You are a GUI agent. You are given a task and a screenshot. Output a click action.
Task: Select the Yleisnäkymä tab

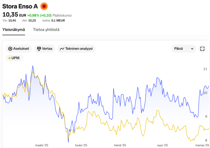click(14, 29)
